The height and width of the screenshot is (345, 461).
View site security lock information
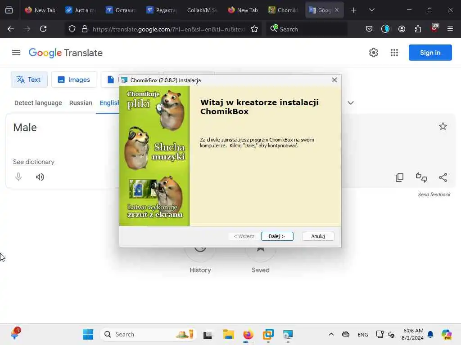point(85,29)
